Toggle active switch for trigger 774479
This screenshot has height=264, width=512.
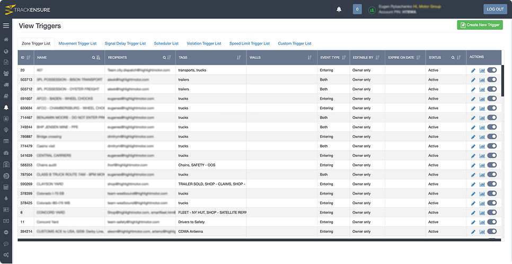click(x=492, y=146)
